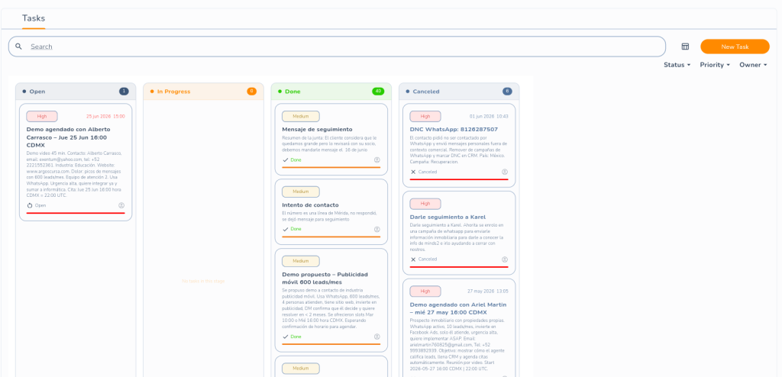Click the Open column count badge

(x=124, y=92)
